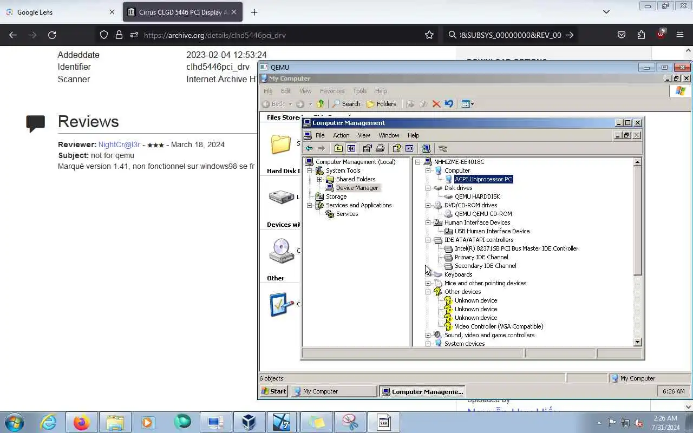Open the Views dropdown in My Computer toolbar
Image resolution: width=693 pixels, height=433 pixels.
(x=468, y=104)
